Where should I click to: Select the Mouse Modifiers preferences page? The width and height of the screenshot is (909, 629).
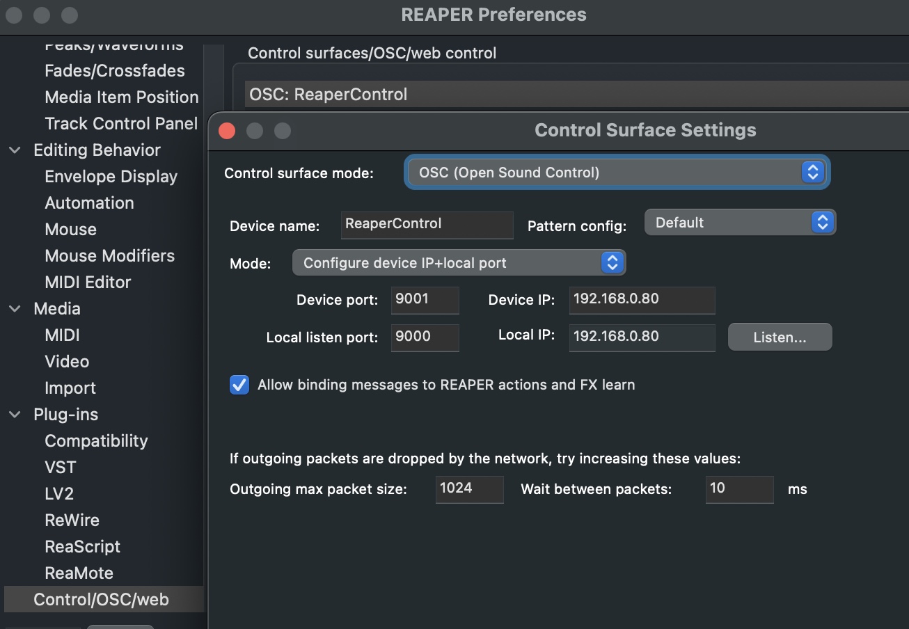(x=109, y=256)
